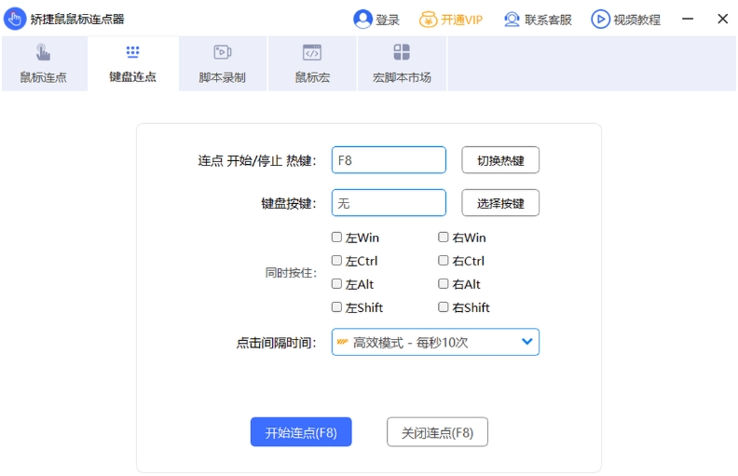Viewport: 738px width, 476px height.
Task: Click the 键盘按键 label text
Action: click(289, 204)
